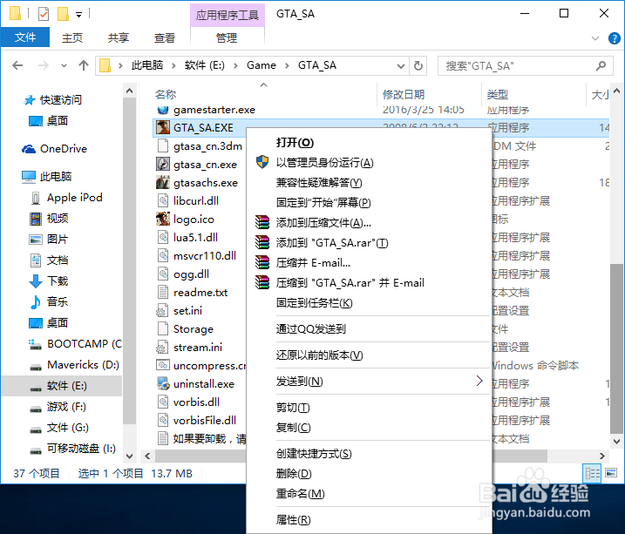Viewport: 625px width, 534px height.
Task: Select 复制(C) in context menu
Action: coord(369,427)
